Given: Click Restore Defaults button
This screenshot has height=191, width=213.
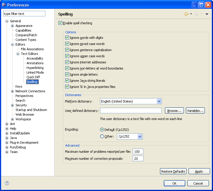Looking at the screenshot, I should pos(173,171).
